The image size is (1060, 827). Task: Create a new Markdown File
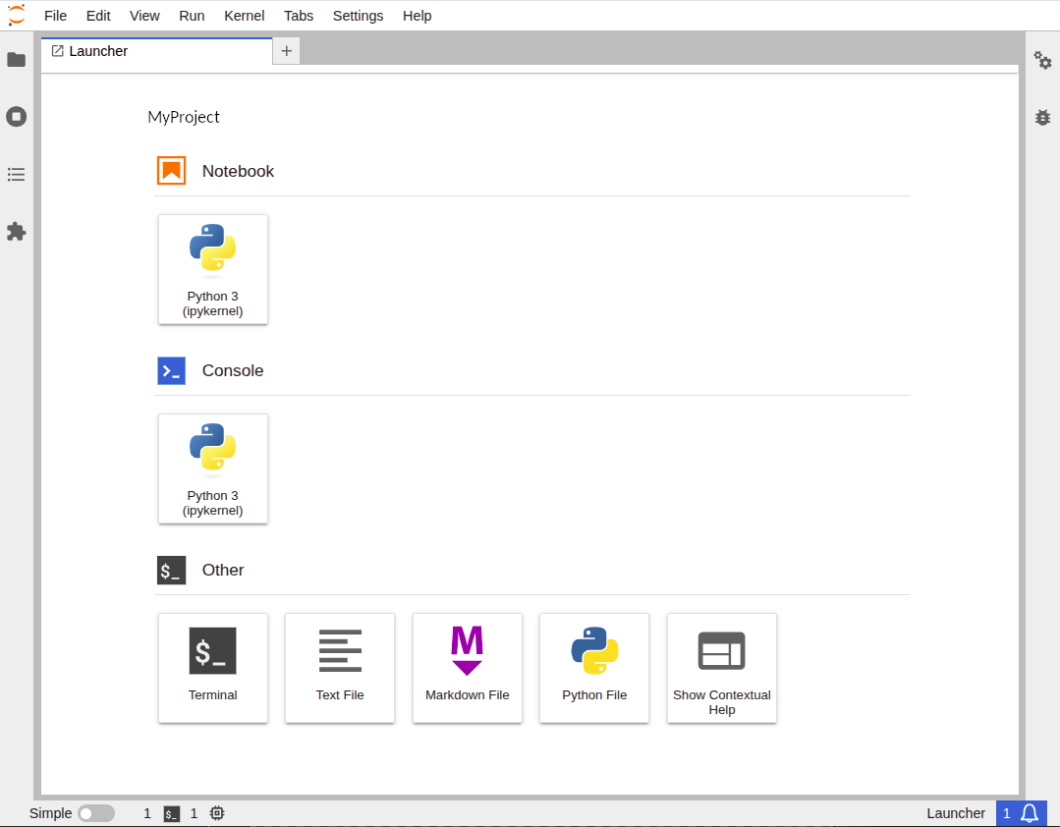tap(468, 668)
